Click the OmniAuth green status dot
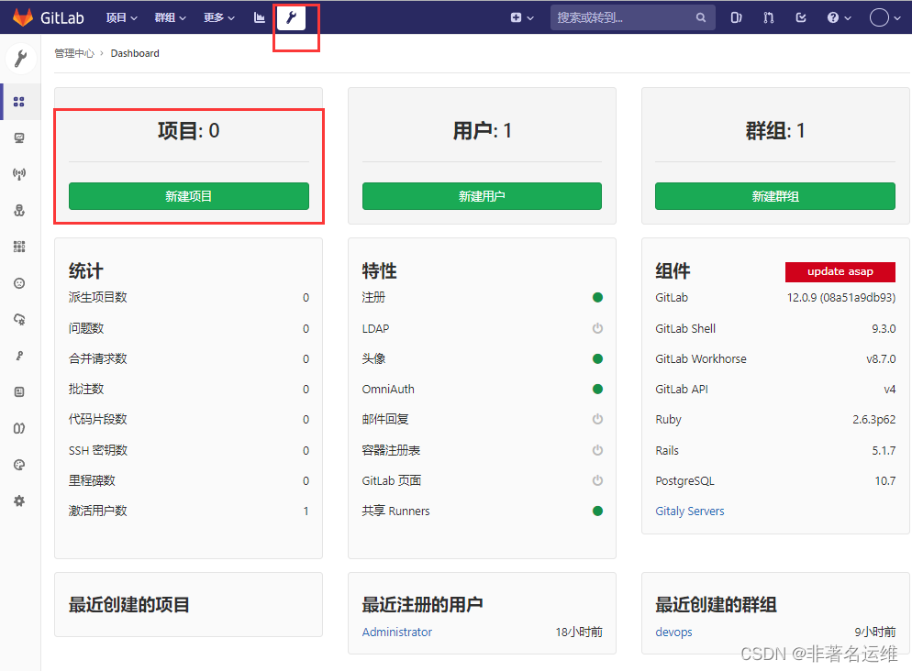 (597, 389)
